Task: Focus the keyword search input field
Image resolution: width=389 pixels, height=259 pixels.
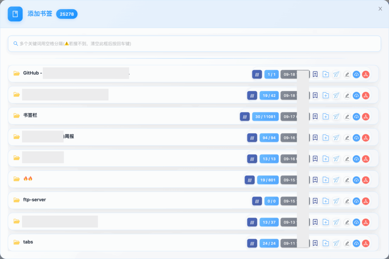Action: coord(194,44)
